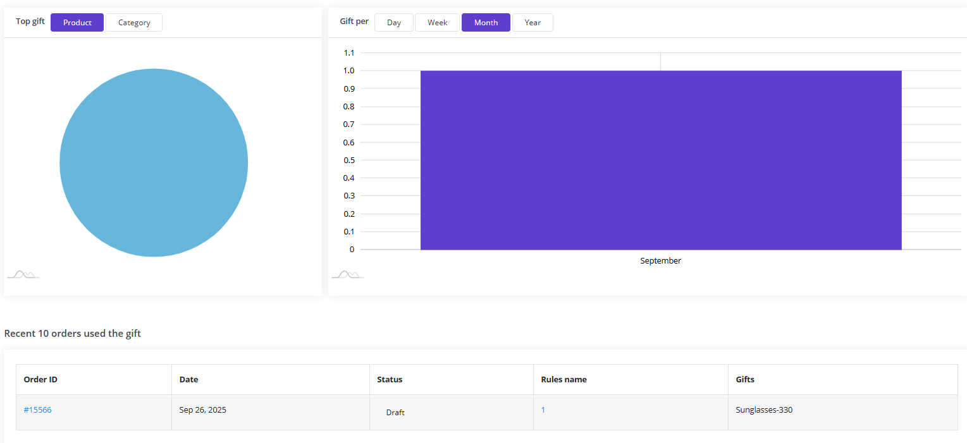Show gifts per Week
Screen dimensions: 967x443
(x=437, y=23)
